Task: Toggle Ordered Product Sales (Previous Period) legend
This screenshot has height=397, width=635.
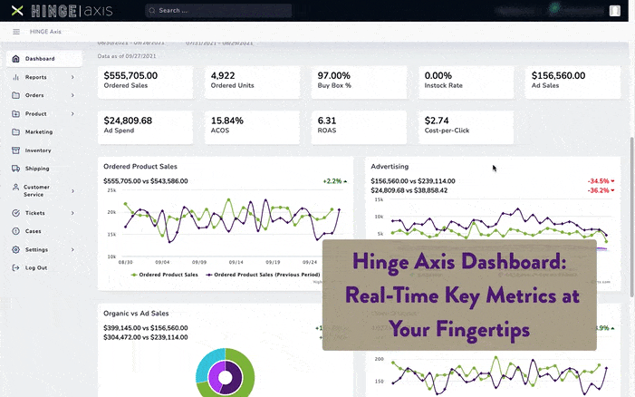Action: click(x=263, y=275)
